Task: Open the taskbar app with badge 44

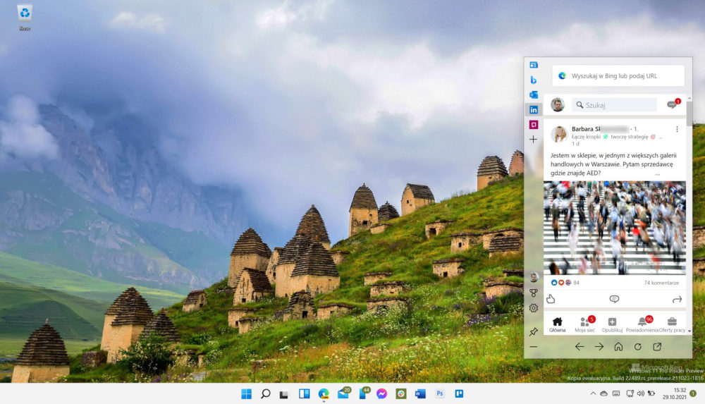Action: [364, 393]
